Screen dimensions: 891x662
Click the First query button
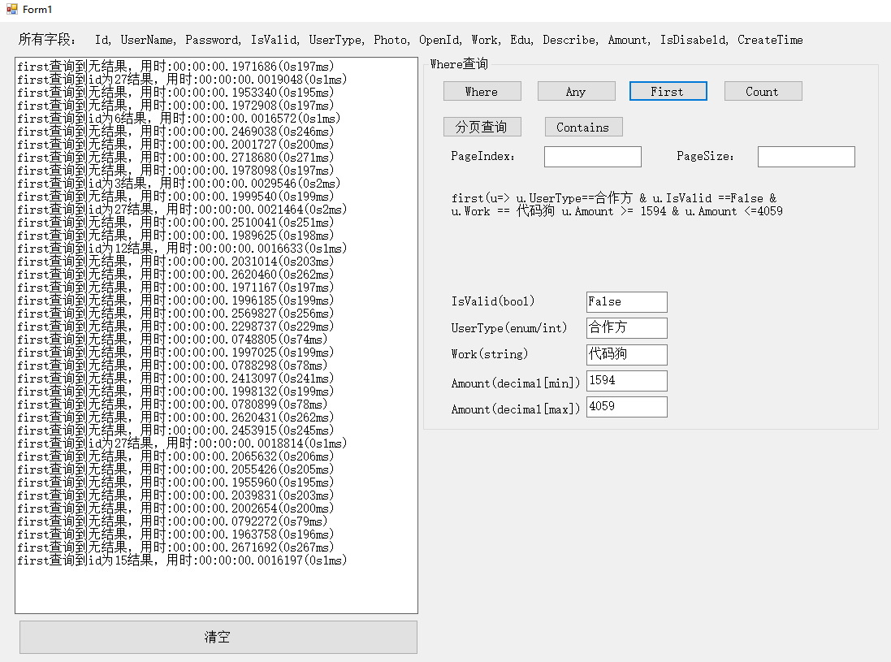[668, 92]
